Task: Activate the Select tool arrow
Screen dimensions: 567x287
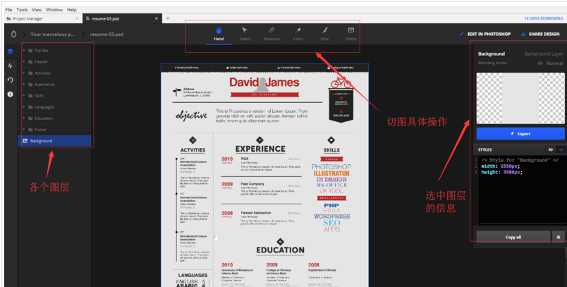Action: (x=245, y=33)
